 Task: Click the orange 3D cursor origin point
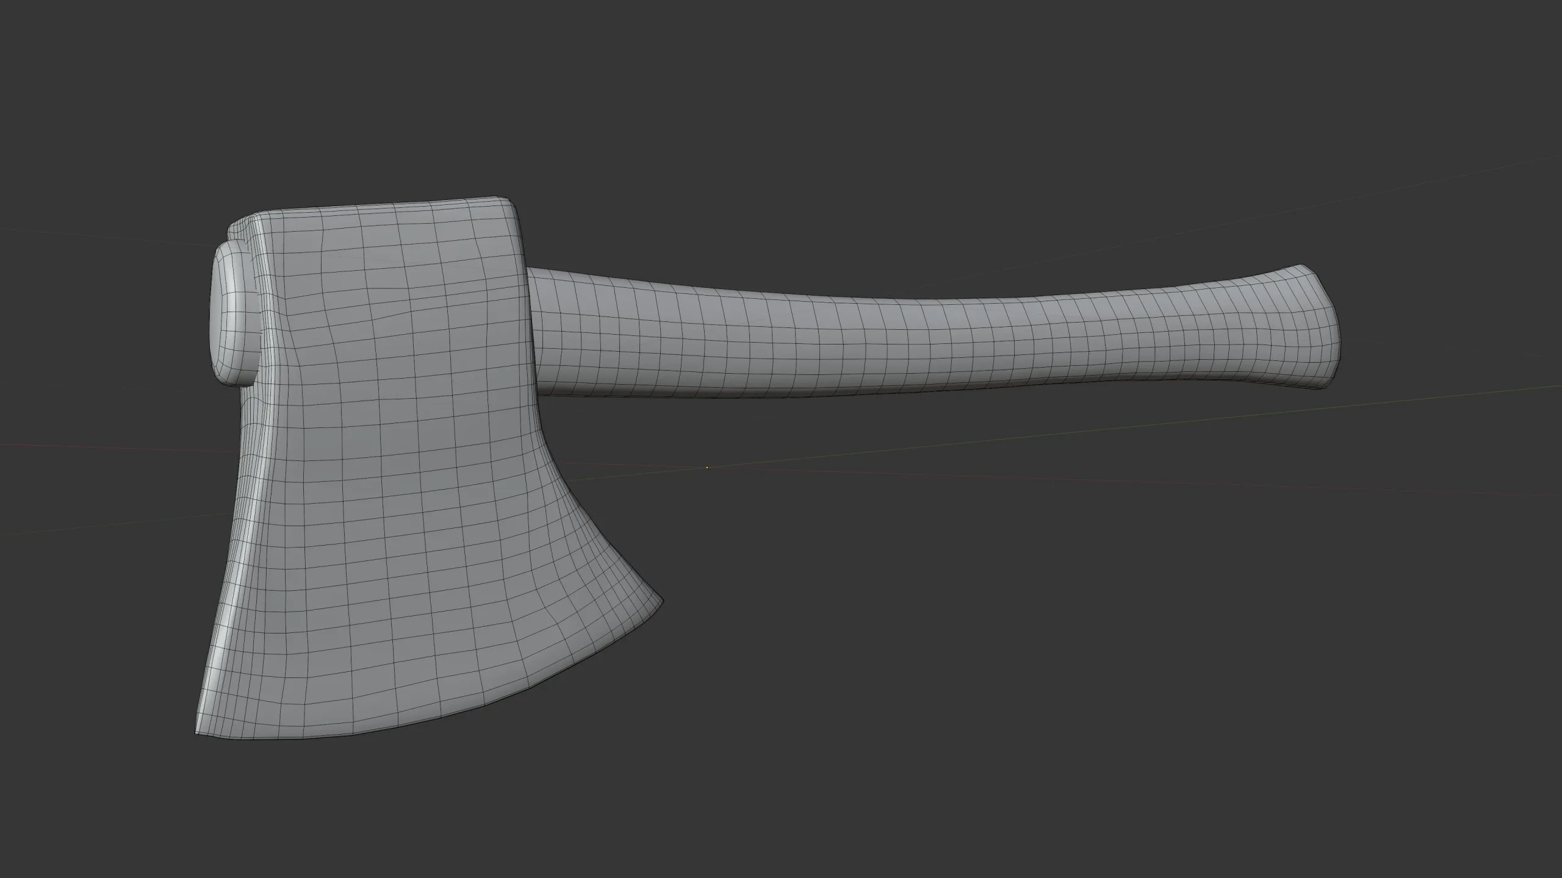click(x=708, y=466)
